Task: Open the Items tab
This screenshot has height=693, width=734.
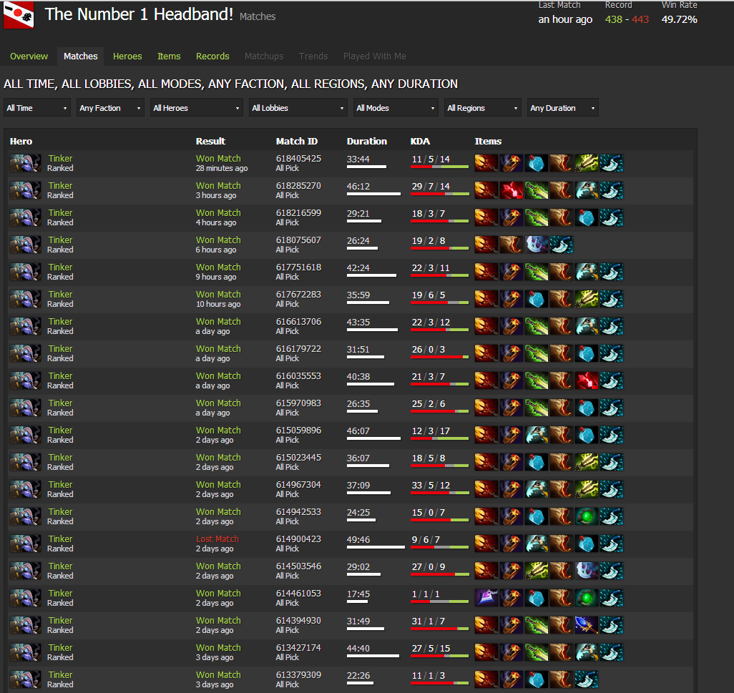Action: pyautogui.click(x=169, y=56)
